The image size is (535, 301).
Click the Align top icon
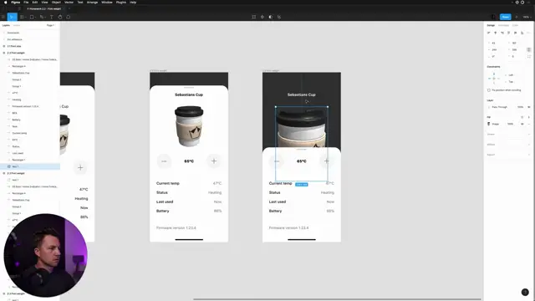tap(509, 33)
